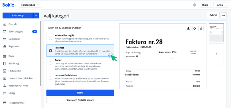The width and height of the screenshot is (231, 108).
Task: Click the Saker att göra calendar icon
Action: click(x=5, y=31)
